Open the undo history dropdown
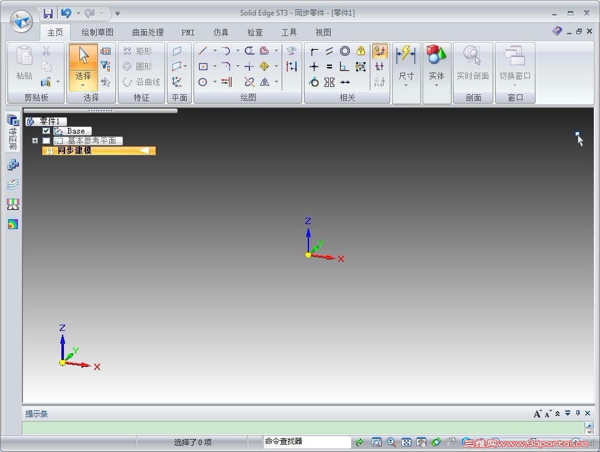The image size is (600, 452). coord(78,14)
